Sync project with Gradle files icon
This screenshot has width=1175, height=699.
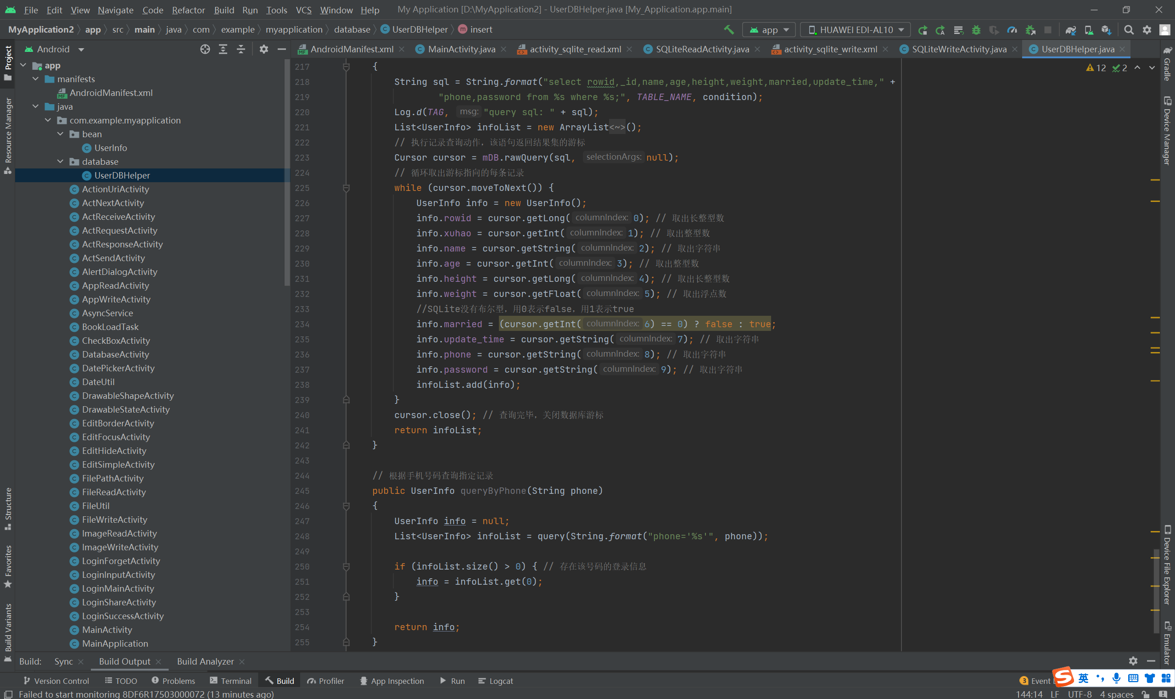(1070, 30)
